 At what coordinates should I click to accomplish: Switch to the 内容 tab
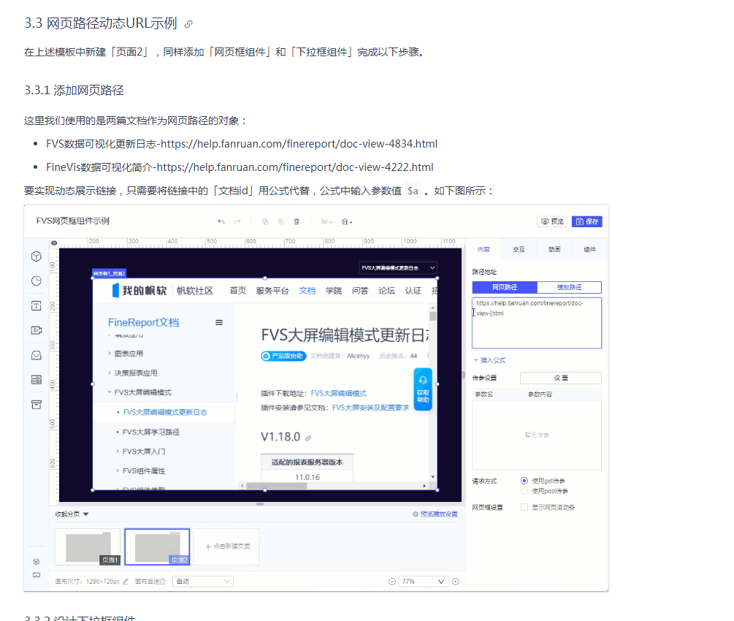(483, 250)
